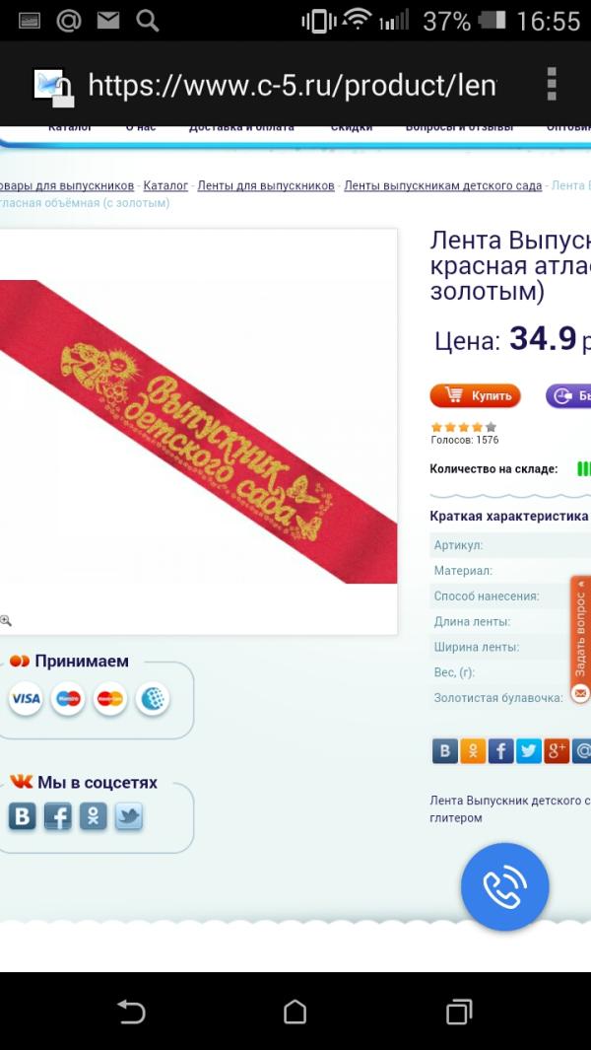Image resolution: width=591 pixels, height=1050 pixels.
Task: Open Odnoklassniki icon under Мы в соцсетях
Action: click(x=93, y=817)
